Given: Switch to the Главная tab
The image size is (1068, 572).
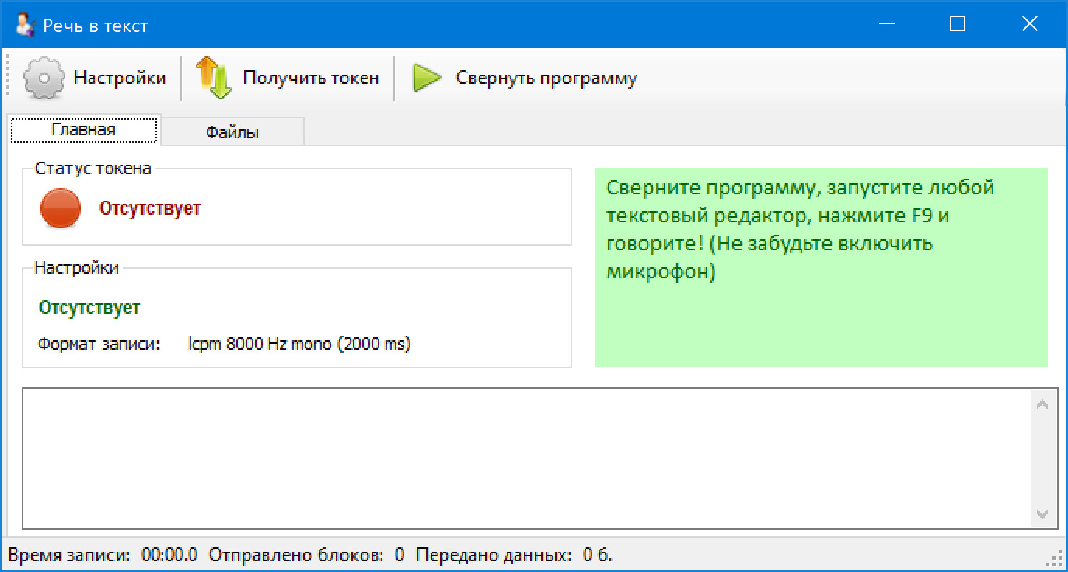Looking at the screenshot, I should coord(84,130).
